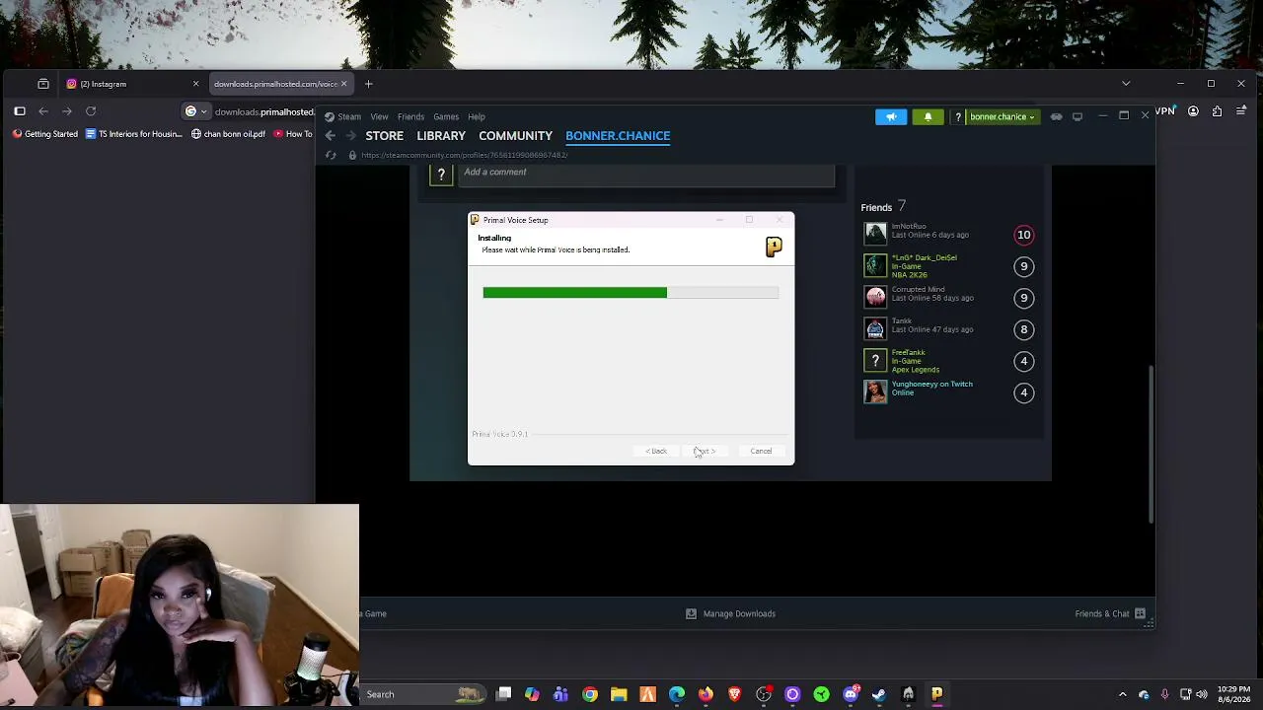Screen dimensions: 1263x710
Task: Click the Steam announcements megaphone button
Action: pyautogui.click(x=891, y=116)
